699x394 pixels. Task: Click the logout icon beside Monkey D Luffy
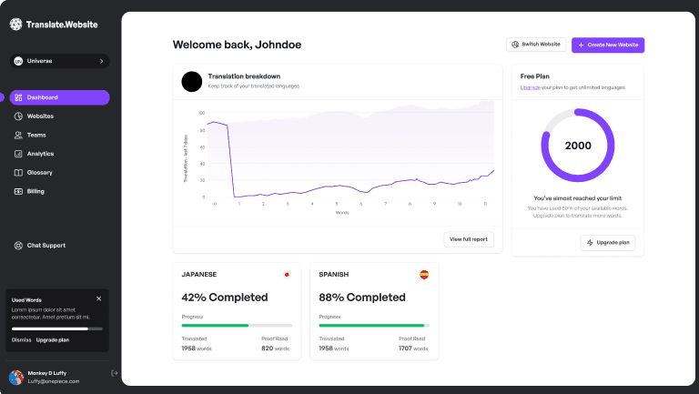click(114, 373)
